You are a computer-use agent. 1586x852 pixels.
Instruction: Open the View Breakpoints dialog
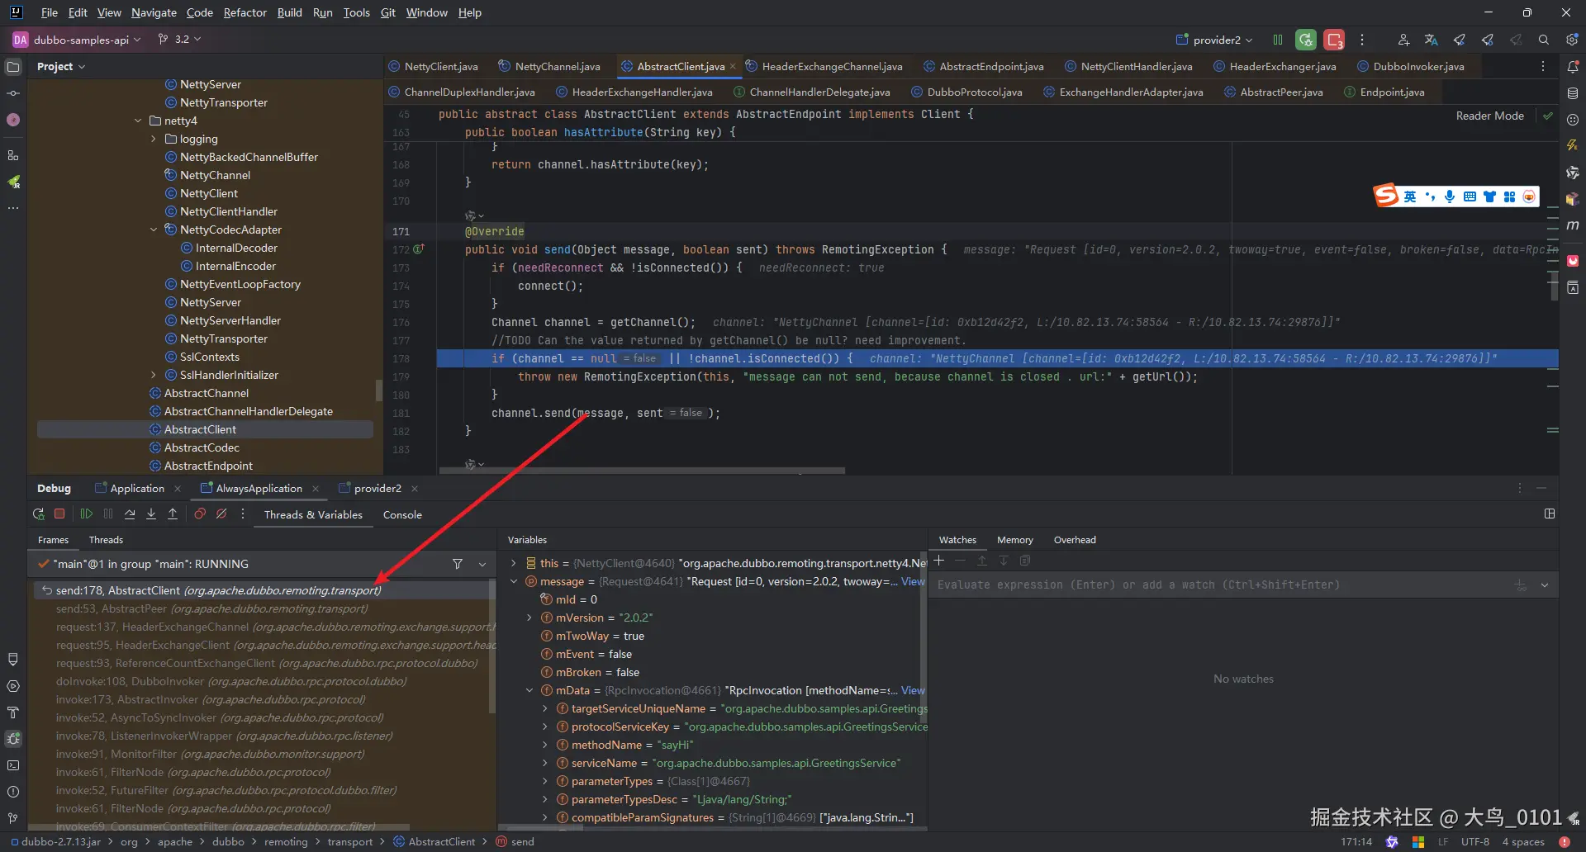200,514
